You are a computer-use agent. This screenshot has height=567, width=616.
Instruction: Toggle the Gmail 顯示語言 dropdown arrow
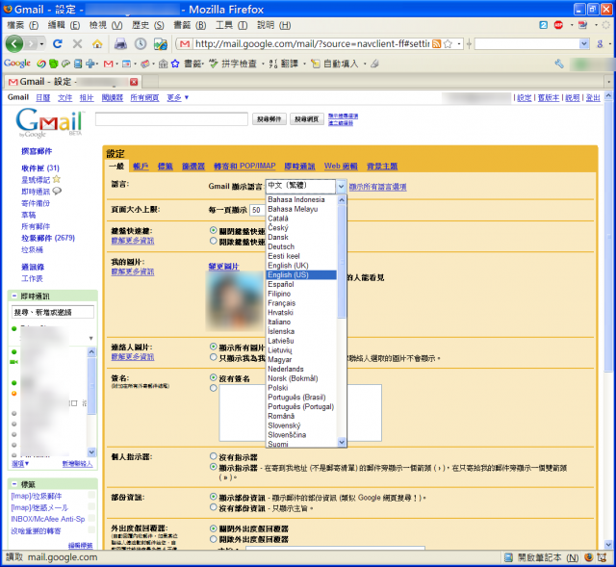pos(341,186)
